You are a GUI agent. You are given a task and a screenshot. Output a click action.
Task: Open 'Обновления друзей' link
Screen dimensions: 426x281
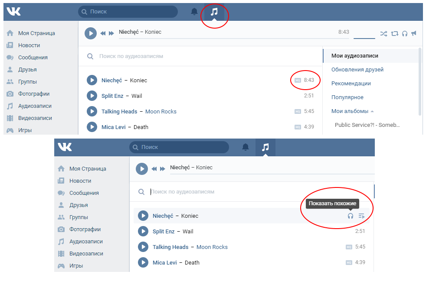[357, 70]
